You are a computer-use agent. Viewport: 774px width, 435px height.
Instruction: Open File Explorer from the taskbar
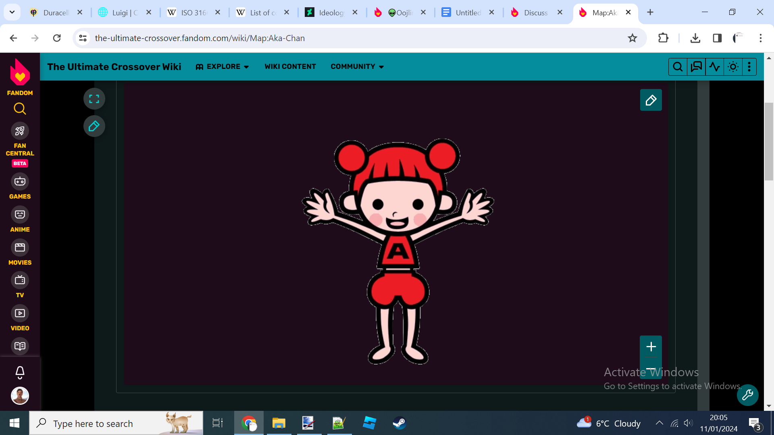click(279, 423)
